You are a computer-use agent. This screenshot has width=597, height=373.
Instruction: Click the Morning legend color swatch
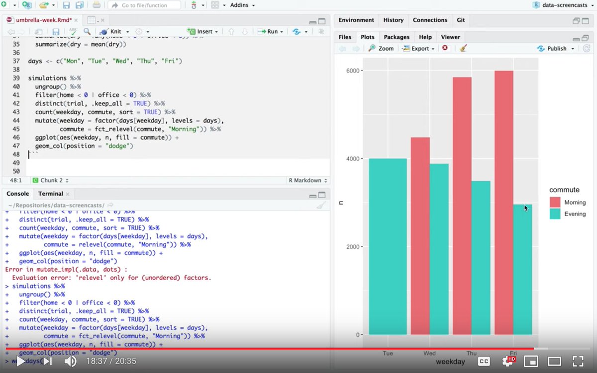point(555,202)
